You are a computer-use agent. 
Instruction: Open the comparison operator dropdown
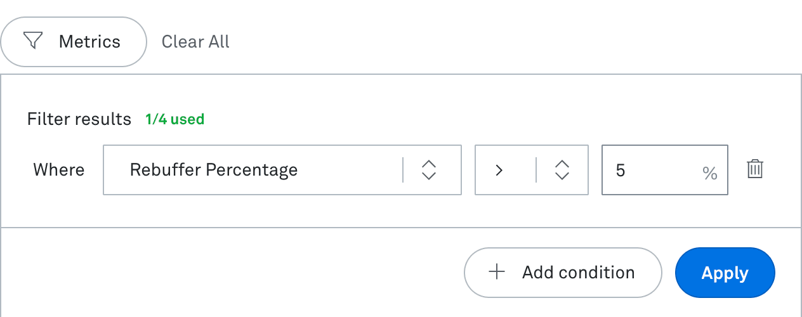point(531,170)
